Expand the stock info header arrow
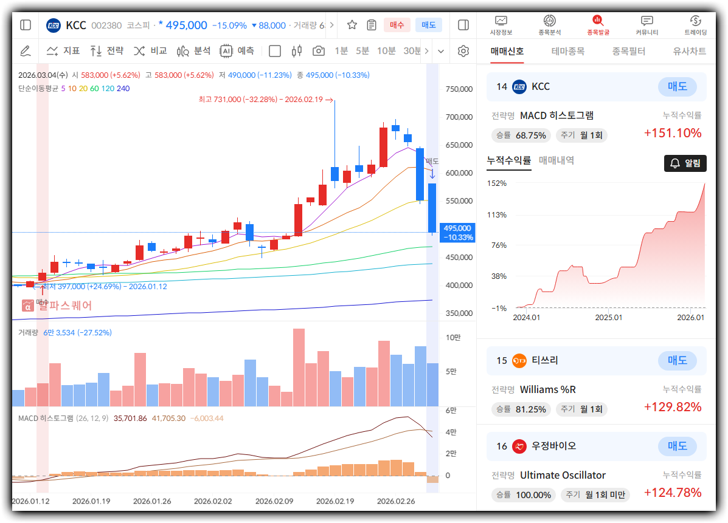The width and height of the screenshot is (728, 523). click(332, 25)
